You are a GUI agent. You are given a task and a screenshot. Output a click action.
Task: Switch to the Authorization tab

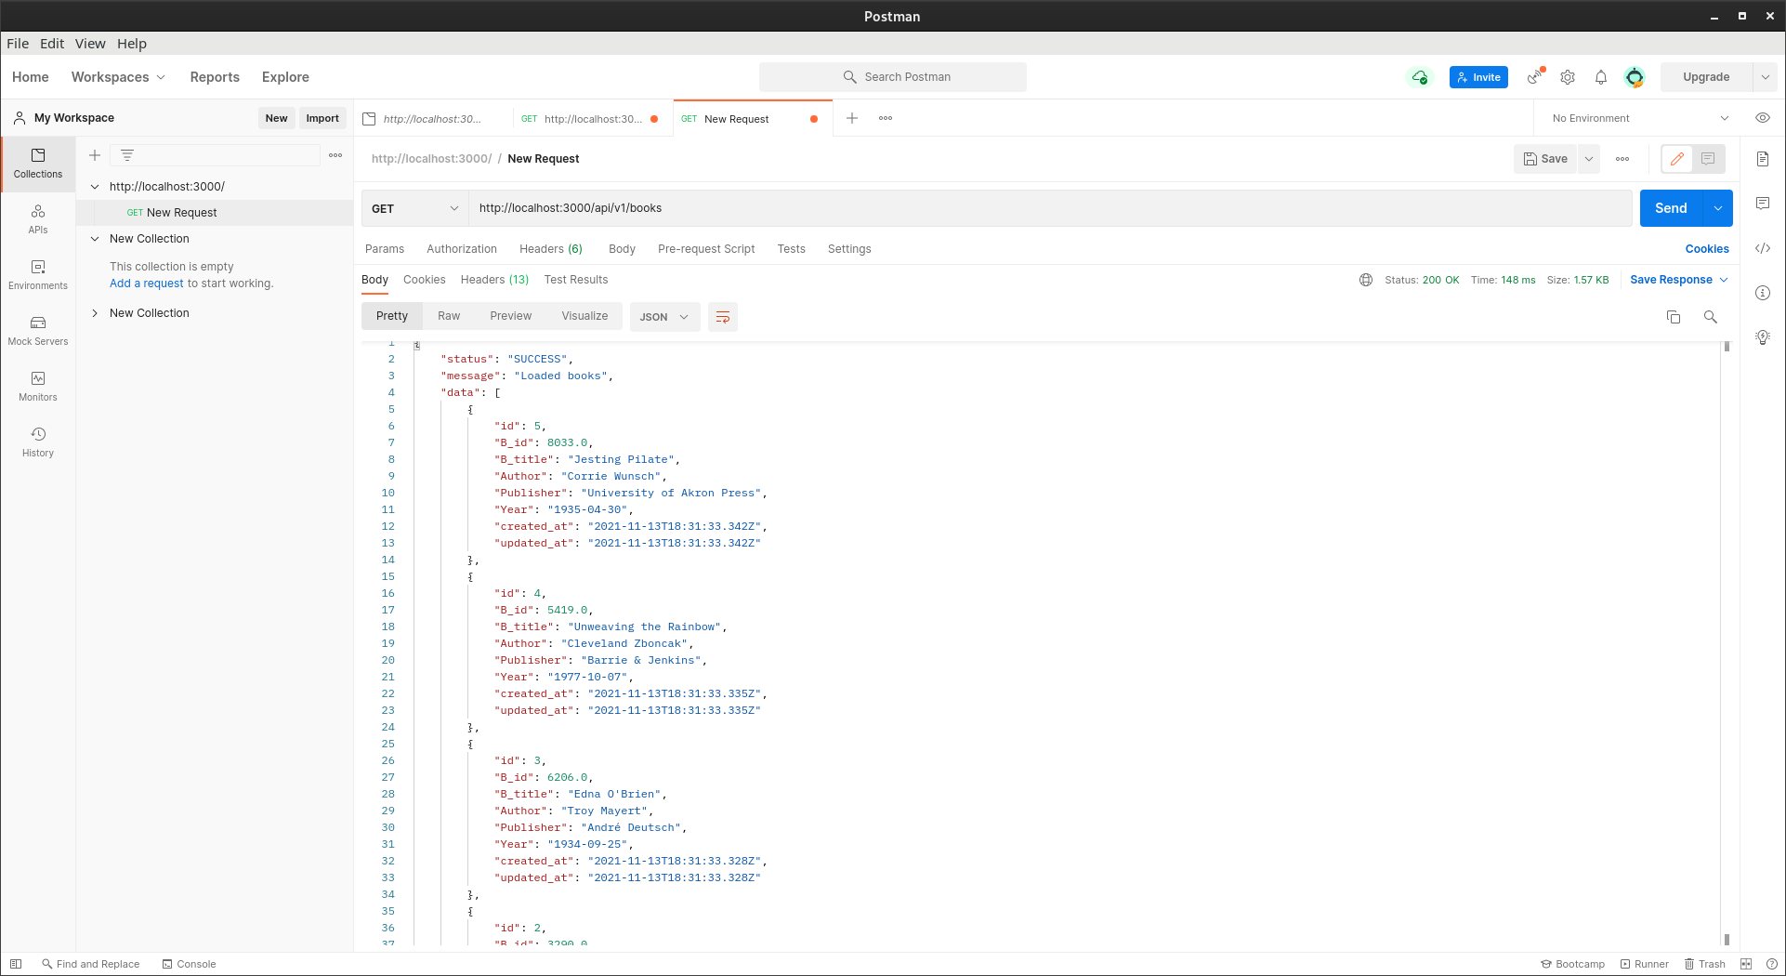(462, 249)
